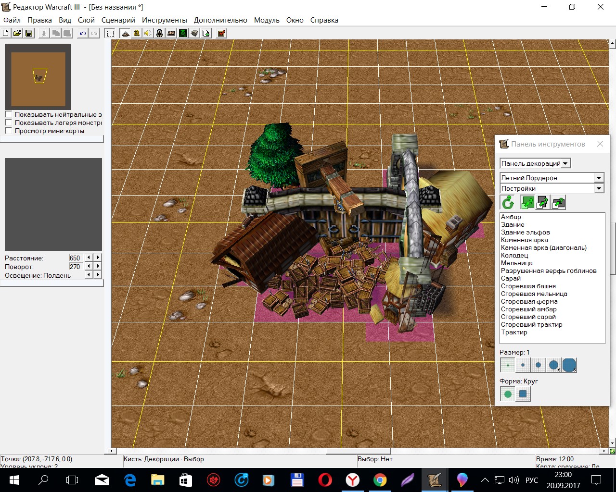Set brush shape to square
The width and height of the screenshot is (616, 492).
[523, 394]
